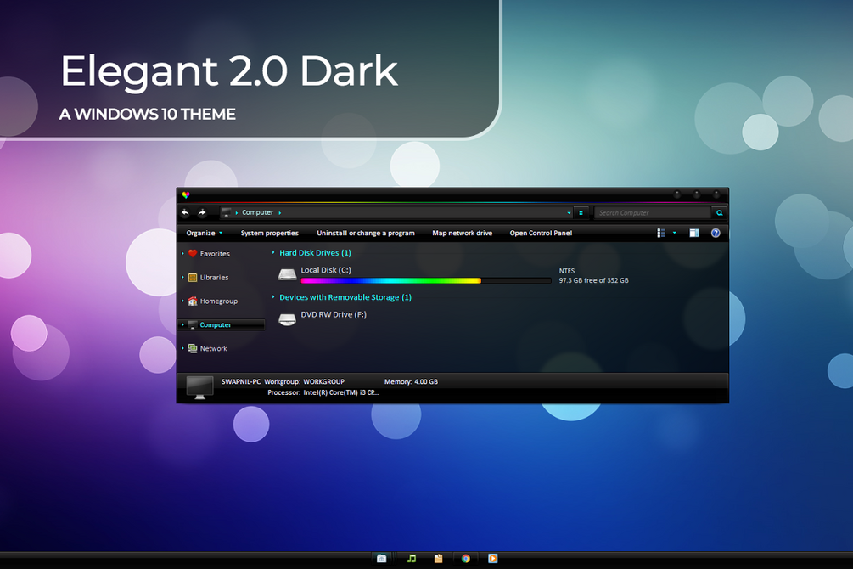
Task: Click the NTFS file system label
Action: point(567,271)
